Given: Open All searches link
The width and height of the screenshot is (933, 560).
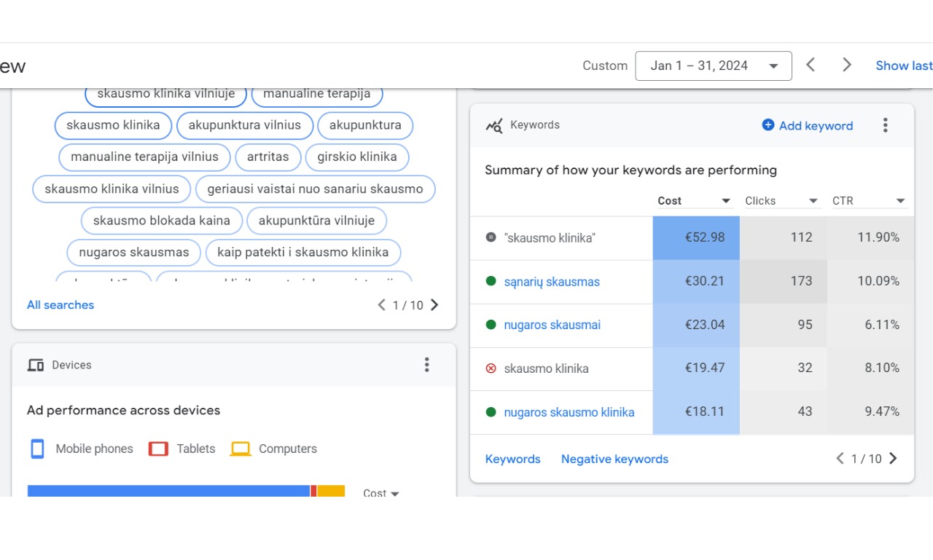Looking at the screenshot, I should click(x=60, y=305).
